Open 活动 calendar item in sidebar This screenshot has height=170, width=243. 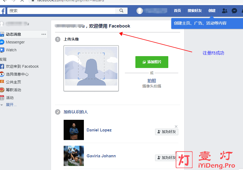10,98
